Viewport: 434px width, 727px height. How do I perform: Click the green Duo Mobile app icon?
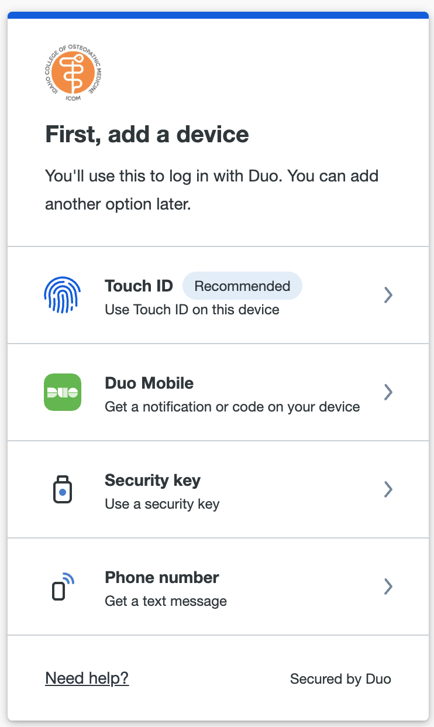click(63, 392)
